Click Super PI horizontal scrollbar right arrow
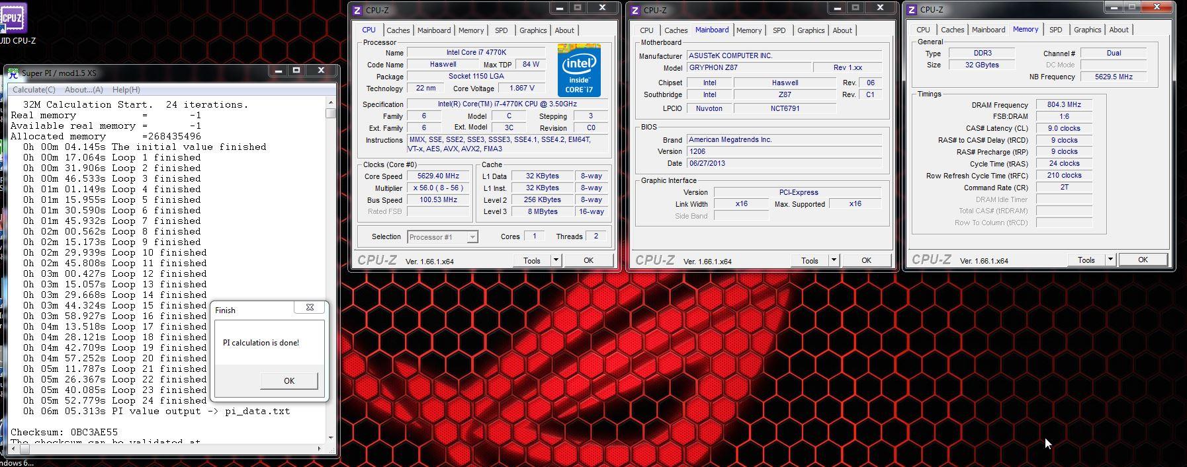 click(x=320, y=449)
